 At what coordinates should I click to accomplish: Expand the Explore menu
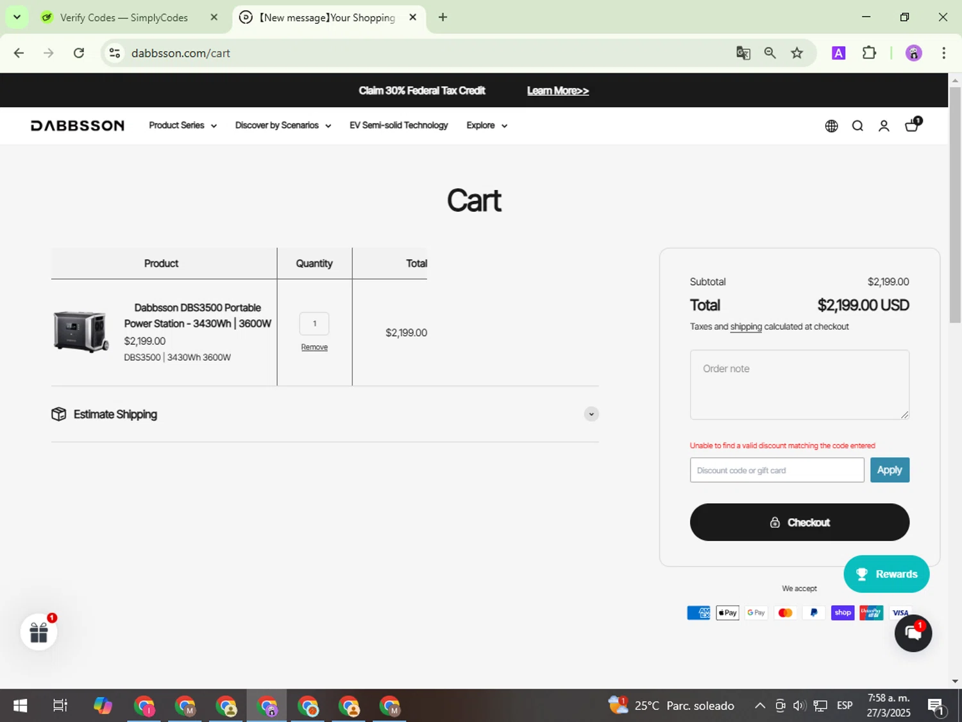[487, 126]
